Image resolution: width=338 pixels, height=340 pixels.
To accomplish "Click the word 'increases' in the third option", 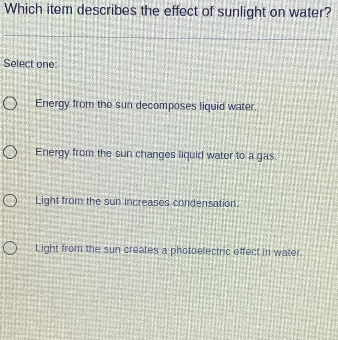I will (147, 202).
